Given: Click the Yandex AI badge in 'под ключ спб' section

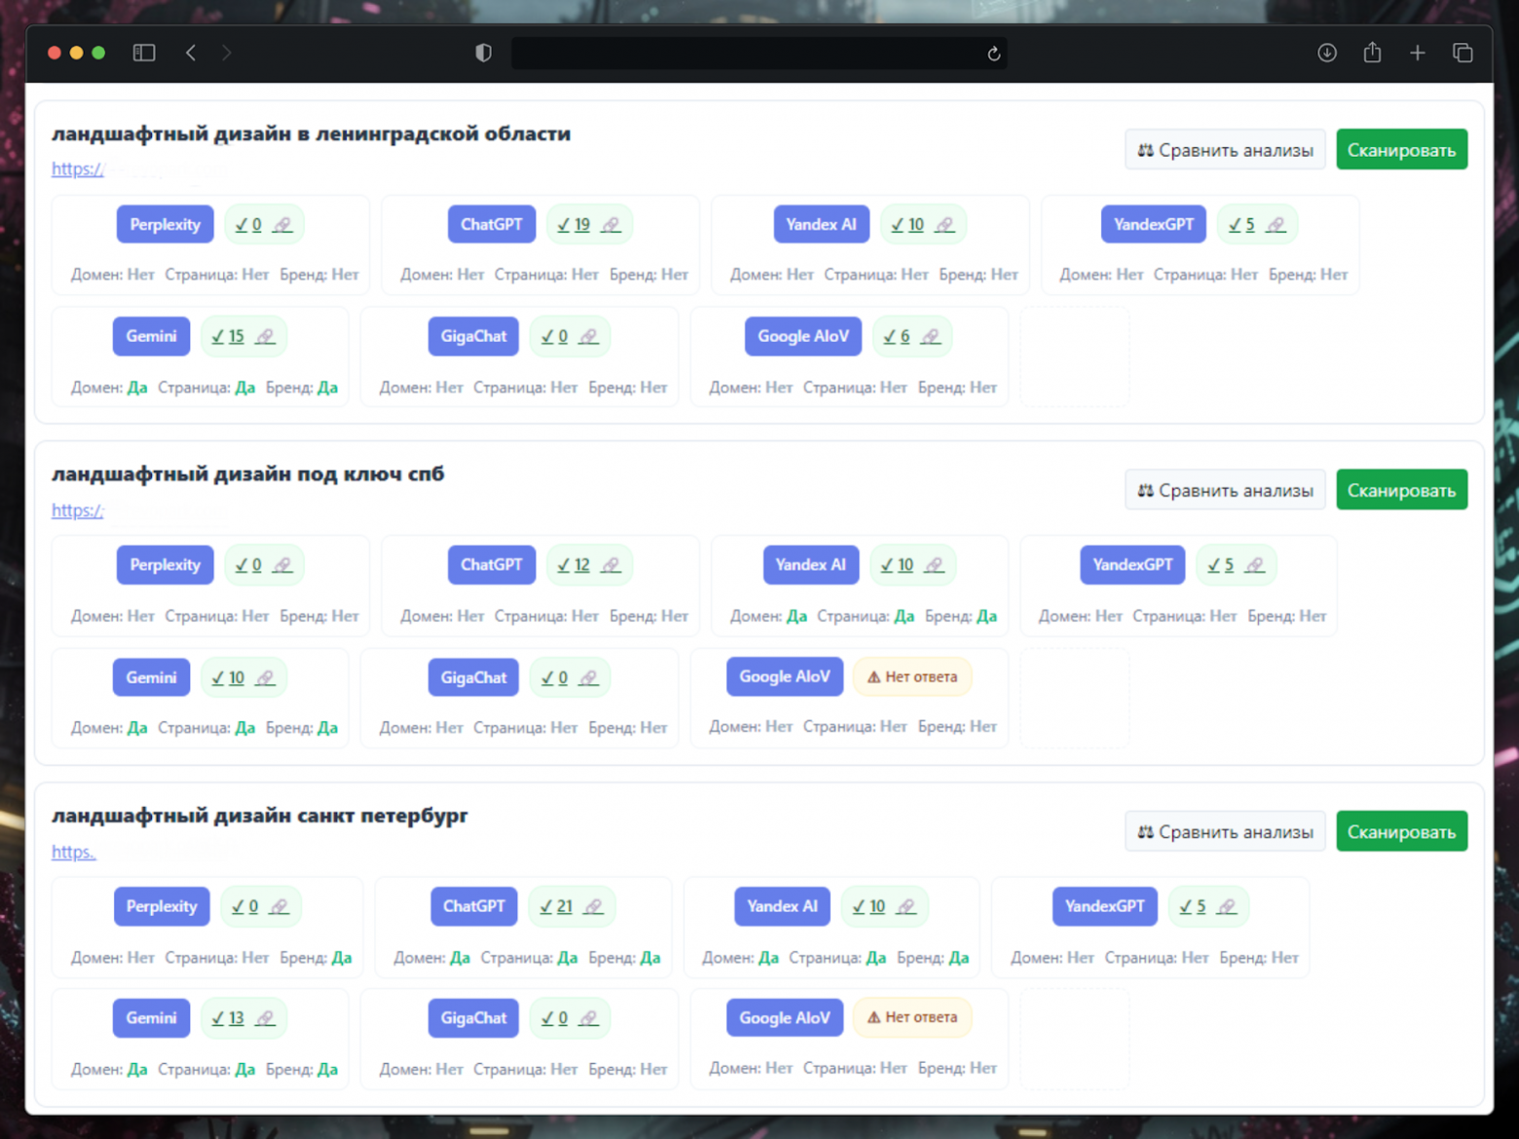Looking at the screenshot, I should click(810, 565).
